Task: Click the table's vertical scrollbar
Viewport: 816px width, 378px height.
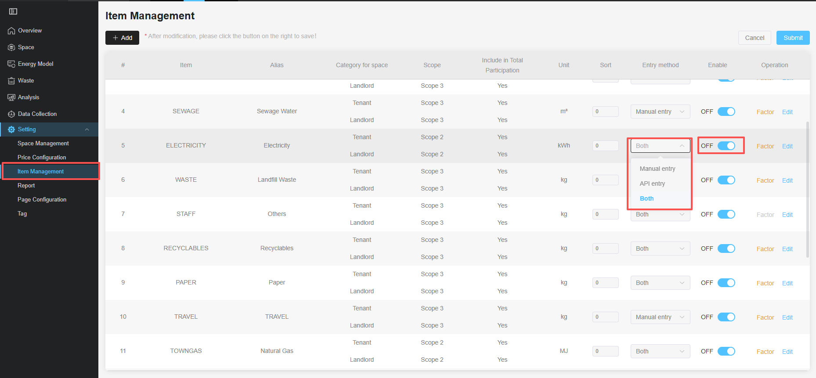Action: [807, 189]
